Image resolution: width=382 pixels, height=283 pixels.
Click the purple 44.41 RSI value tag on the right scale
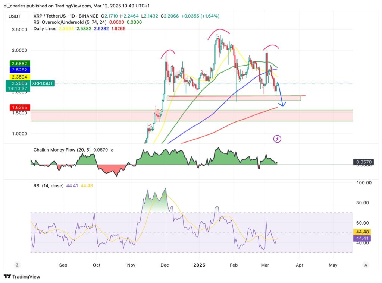point(361,238)
